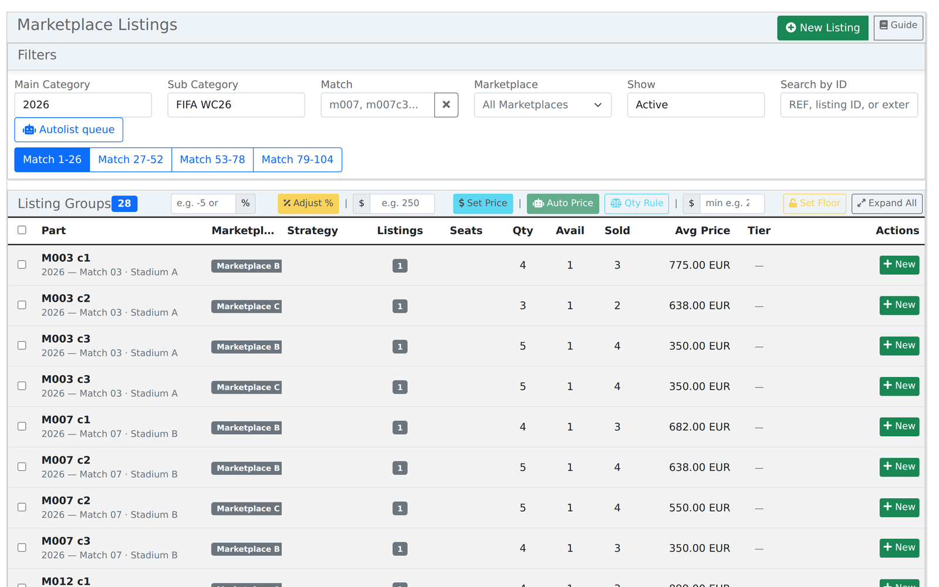Click the Avg Price column header
Image resolution: width=939 pixels, height=587 pixels.
[x=702, y=231]
